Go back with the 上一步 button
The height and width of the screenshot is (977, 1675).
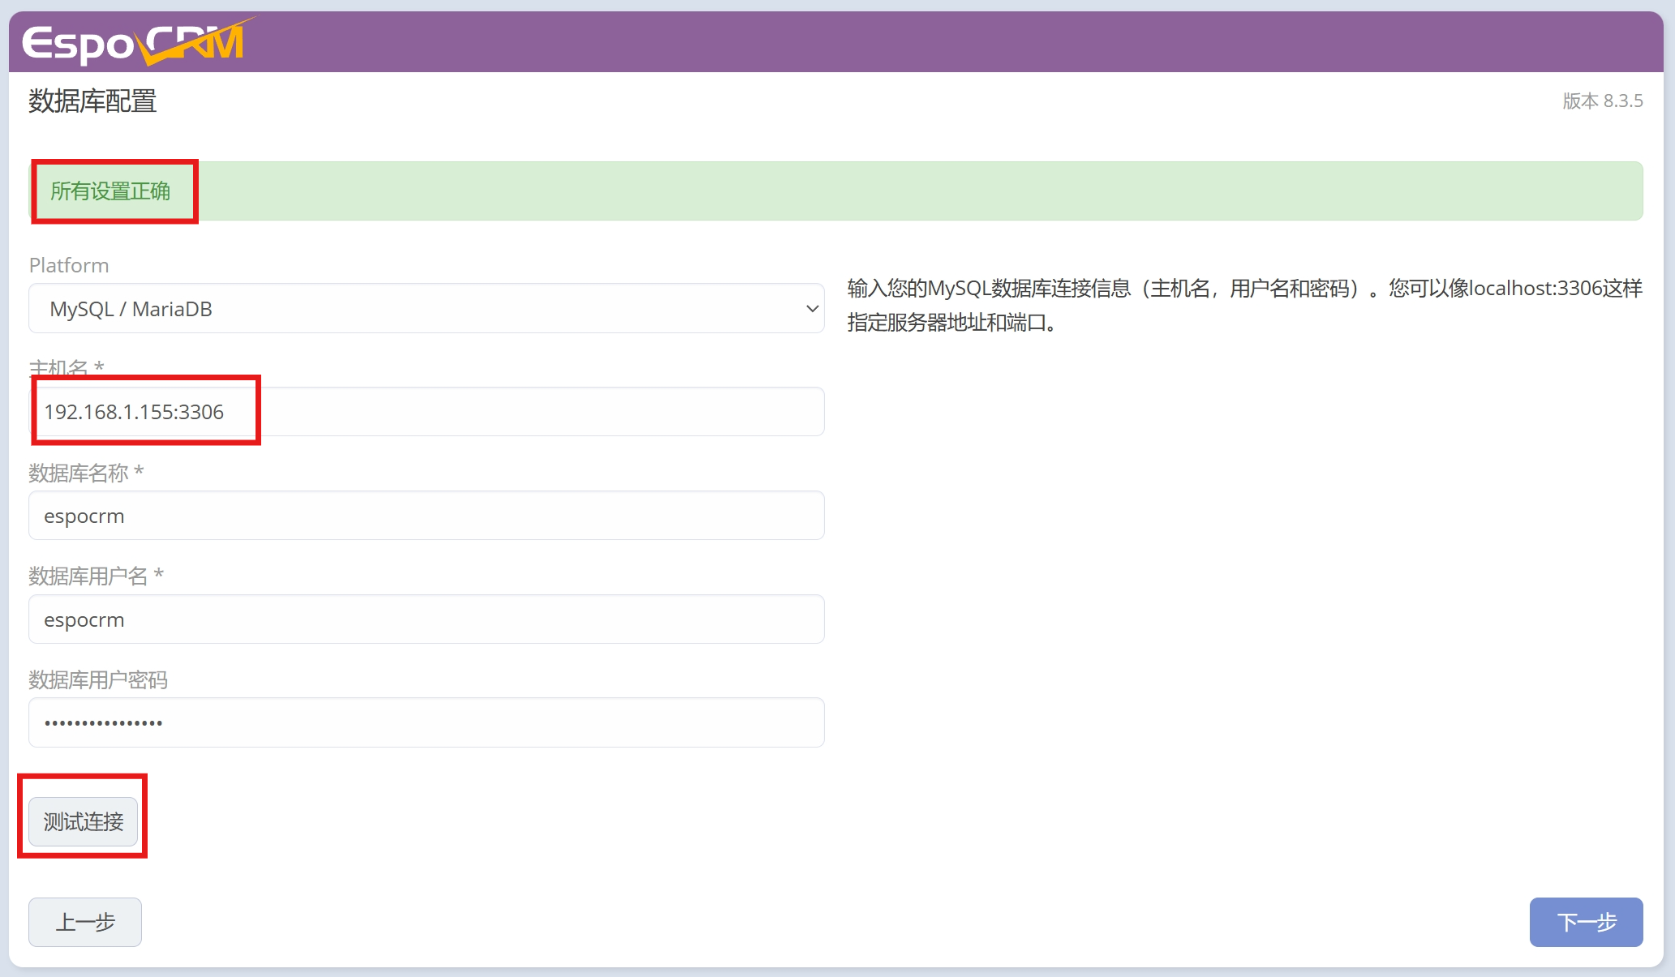tap(85, 922)
